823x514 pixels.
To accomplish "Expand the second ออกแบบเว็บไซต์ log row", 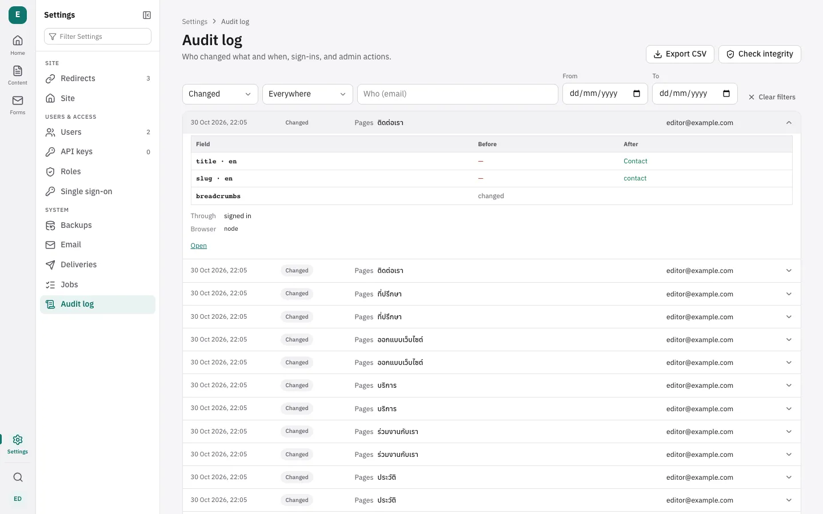I will (492, 362).
